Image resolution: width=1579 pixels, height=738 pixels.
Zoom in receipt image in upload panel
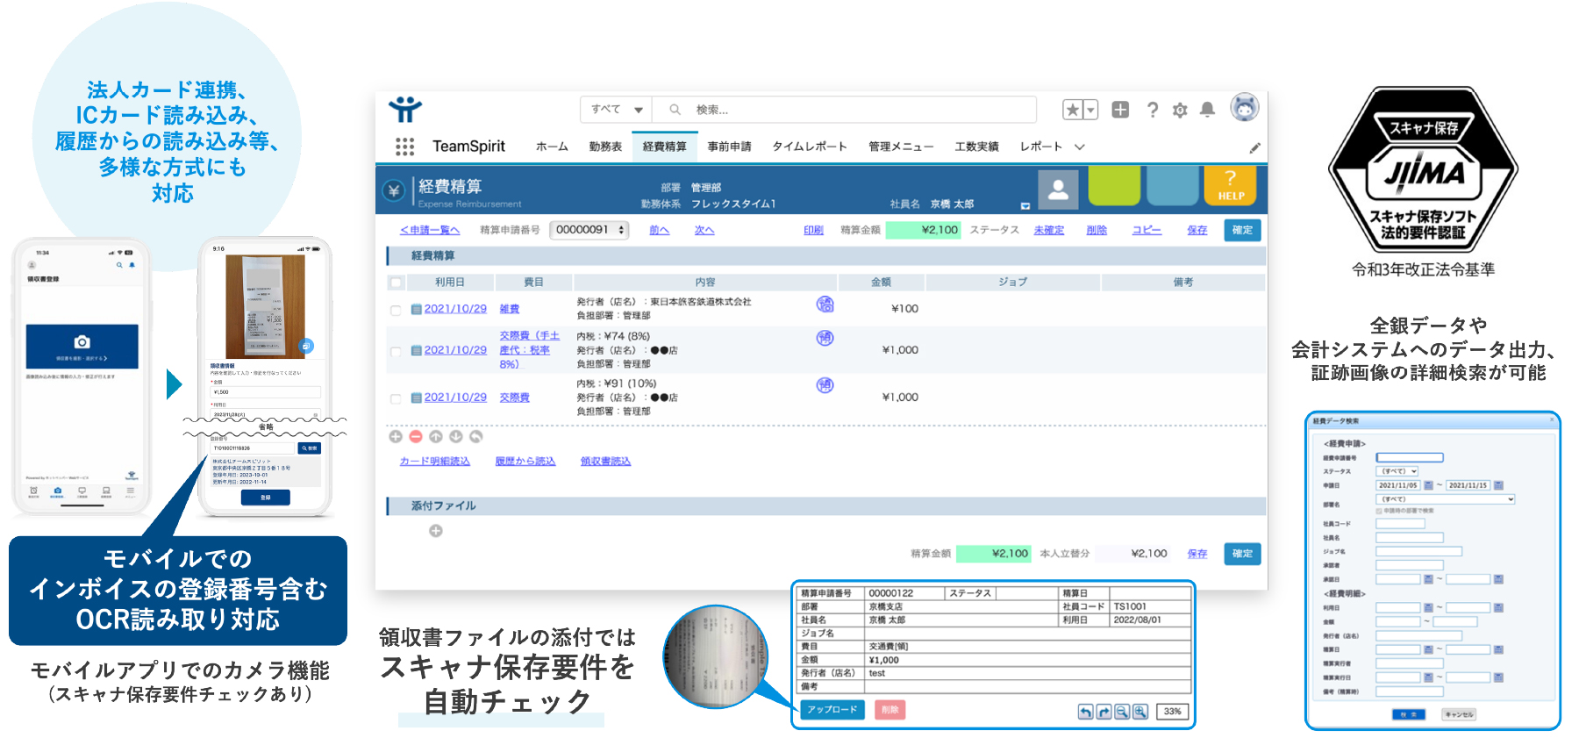[x=1140, y=712]
